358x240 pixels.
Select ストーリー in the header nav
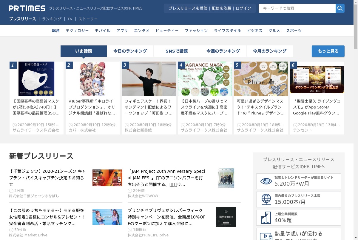click(88, 19)
